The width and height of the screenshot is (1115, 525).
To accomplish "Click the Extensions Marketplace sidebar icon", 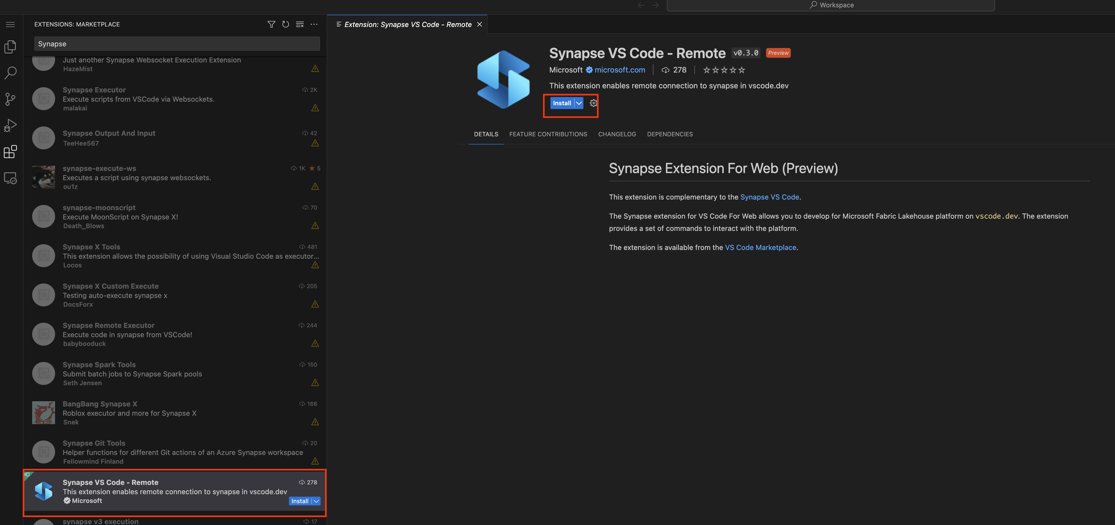I will [10, 152].
